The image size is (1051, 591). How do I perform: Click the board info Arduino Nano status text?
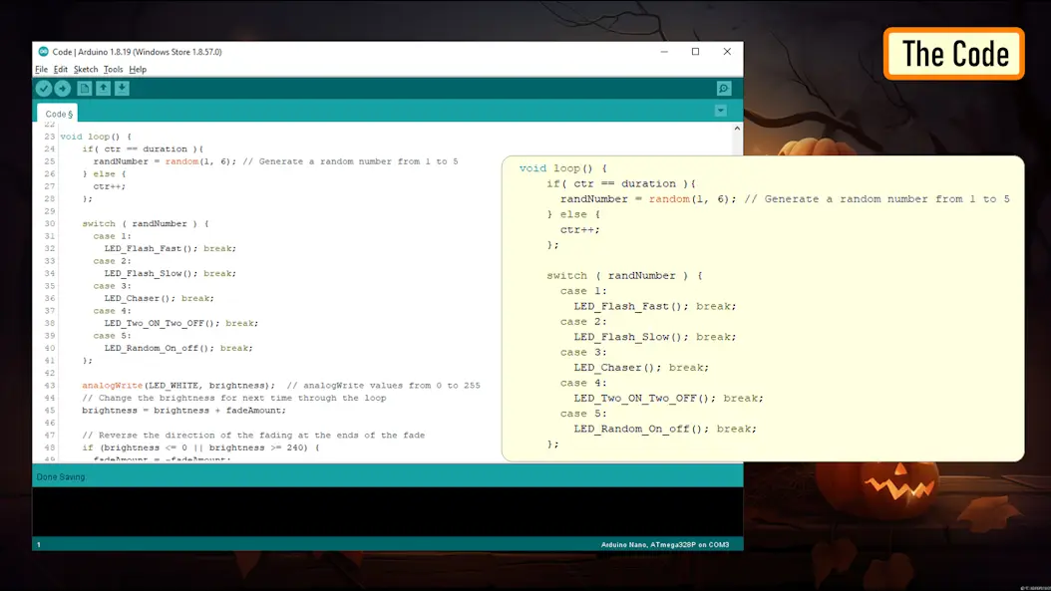(665, 545)
